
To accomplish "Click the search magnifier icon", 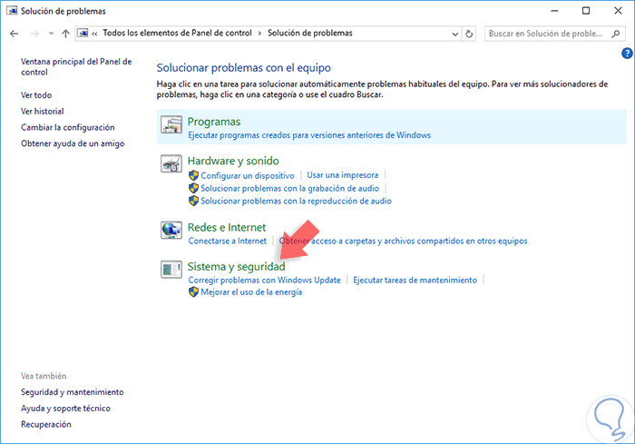I will tap(616, 34).
